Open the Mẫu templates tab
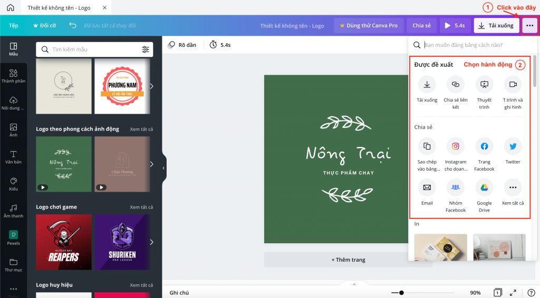 tap(13, 49)
